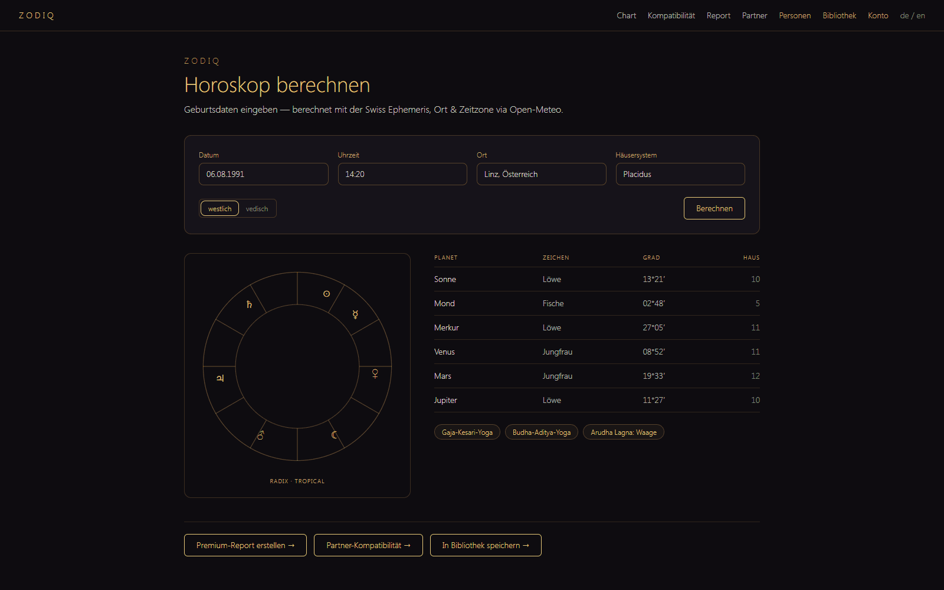944x590 pixels.
Task: Focus the Ort field Linz, Österreich
Action: tap(541, 174)
